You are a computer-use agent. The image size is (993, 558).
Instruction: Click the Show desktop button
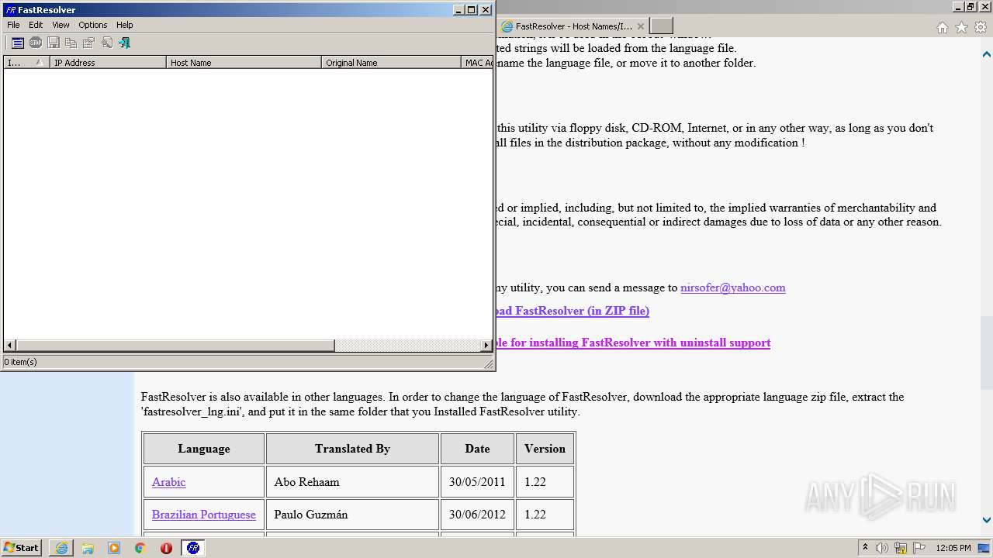(x=984, y=548)
